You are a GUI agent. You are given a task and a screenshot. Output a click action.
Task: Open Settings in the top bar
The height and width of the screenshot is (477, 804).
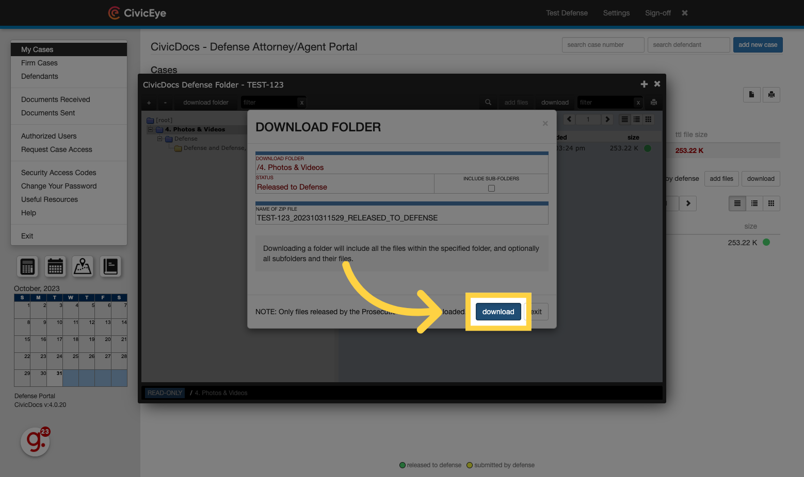click(x=616, y=13)
